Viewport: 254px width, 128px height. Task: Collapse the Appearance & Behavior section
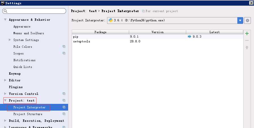(5, 20)
